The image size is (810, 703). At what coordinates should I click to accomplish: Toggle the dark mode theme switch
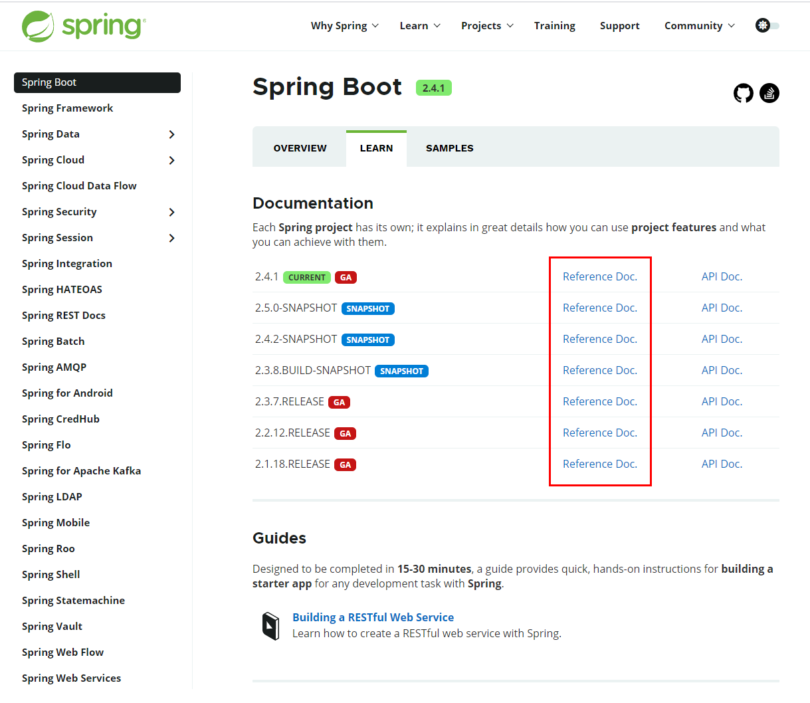tap(767, 25)
